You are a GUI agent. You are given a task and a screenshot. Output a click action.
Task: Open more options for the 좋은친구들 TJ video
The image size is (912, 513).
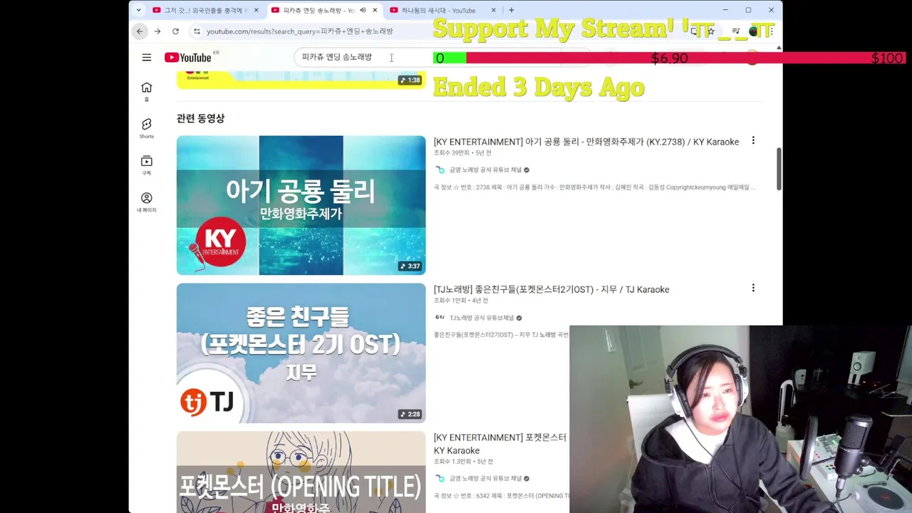[753, 289]
